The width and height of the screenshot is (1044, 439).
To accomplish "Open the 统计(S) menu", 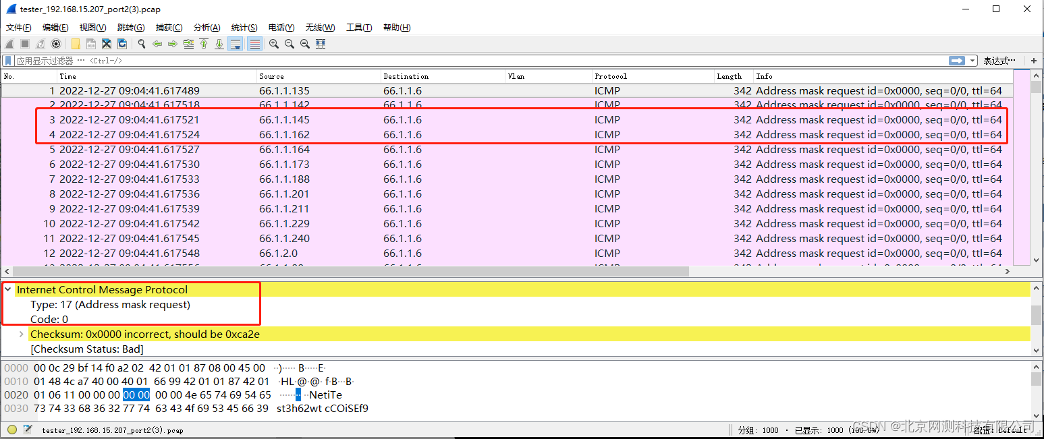I will click(244, 28).
